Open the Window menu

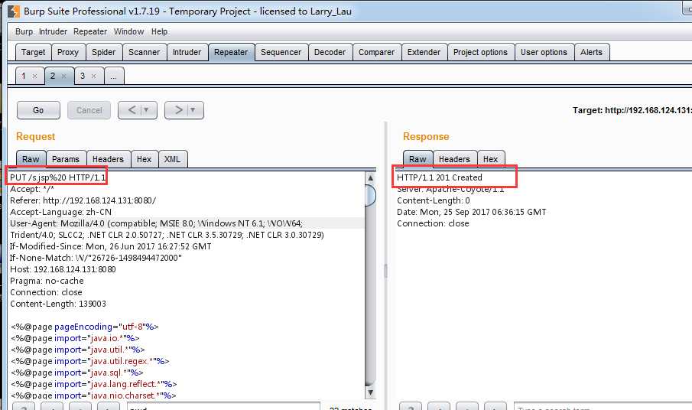click(128, 31)
